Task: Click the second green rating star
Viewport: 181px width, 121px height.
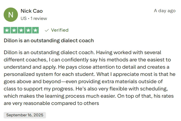Action: (14, 30)
